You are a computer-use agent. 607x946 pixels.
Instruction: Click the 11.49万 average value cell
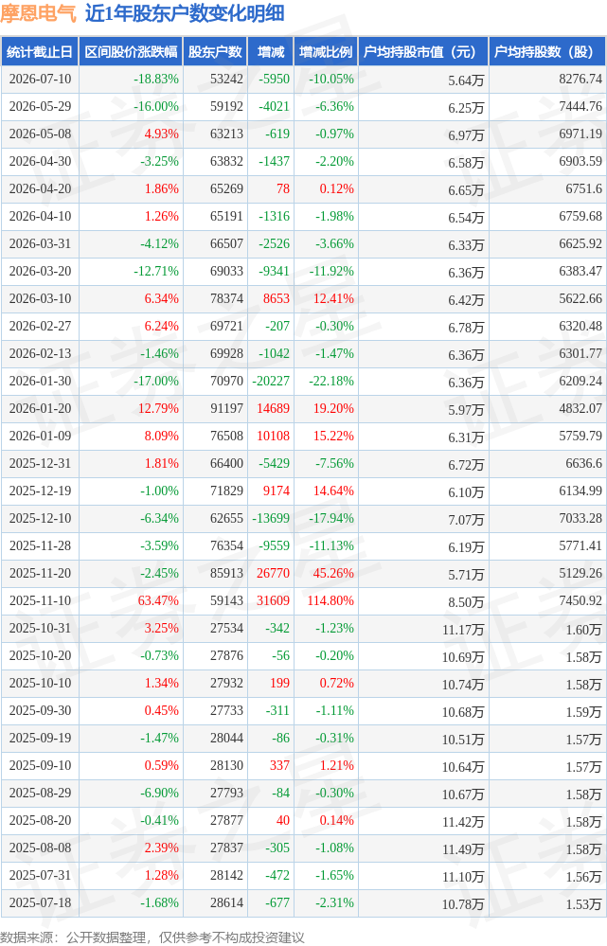pyautogui.click(x=463, y=849)
